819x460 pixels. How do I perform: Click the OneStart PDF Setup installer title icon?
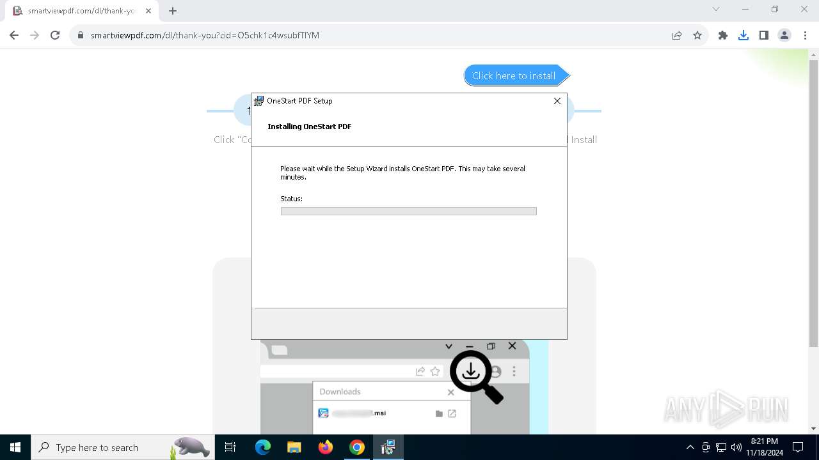pyautogui.click(x=258, y=101)
